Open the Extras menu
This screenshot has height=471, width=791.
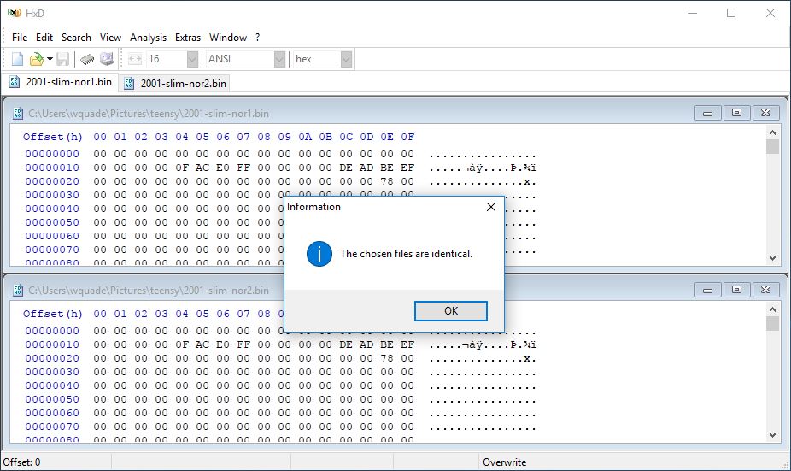tap(188, 38)
